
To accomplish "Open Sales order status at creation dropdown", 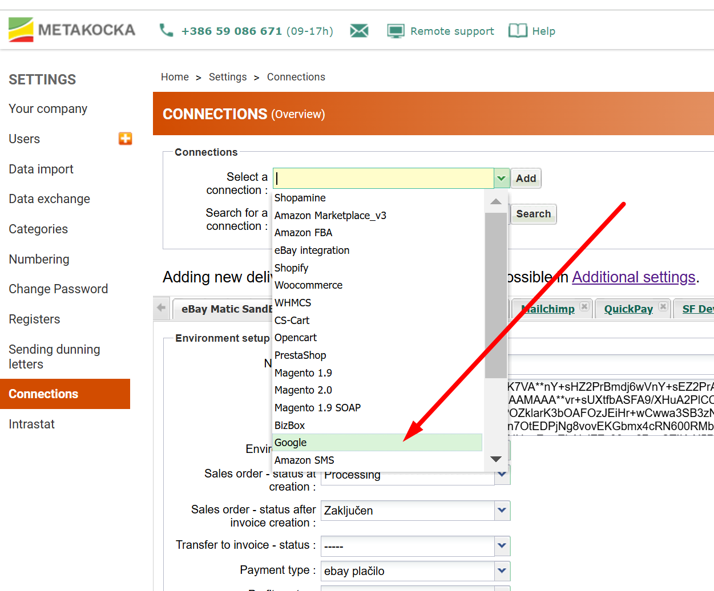I will click(502, 475).
